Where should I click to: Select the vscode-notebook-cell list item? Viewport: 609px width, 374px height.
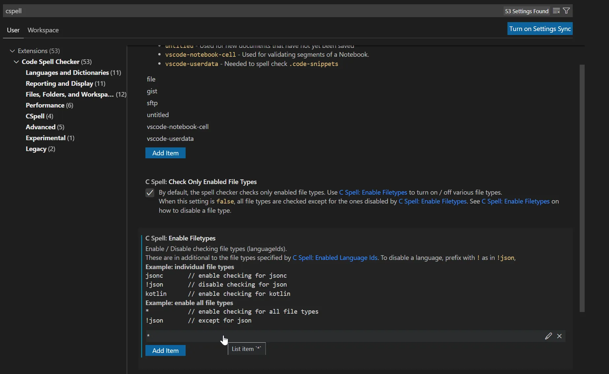[178, 127]
